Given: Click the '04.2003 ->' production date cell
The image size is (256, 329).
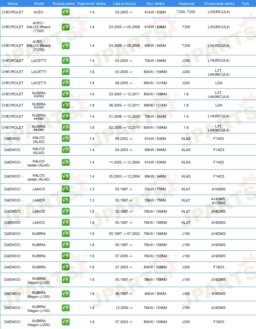Looking at the screenshot, I should tap(124, 150).
